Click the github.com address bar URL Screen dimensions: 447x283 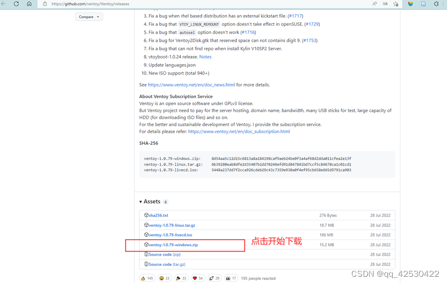pos(91,4)
